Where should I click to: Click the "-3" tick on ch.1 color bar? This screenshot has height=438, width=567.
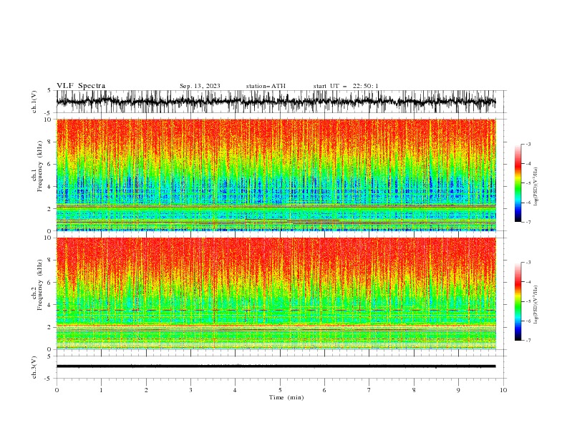(528, 144)
